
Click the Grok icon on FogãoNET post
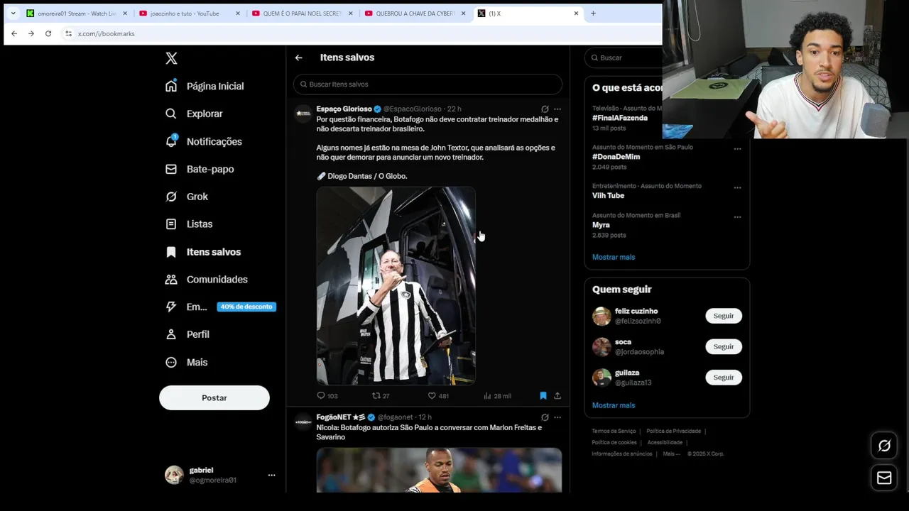tap(545, 417)
